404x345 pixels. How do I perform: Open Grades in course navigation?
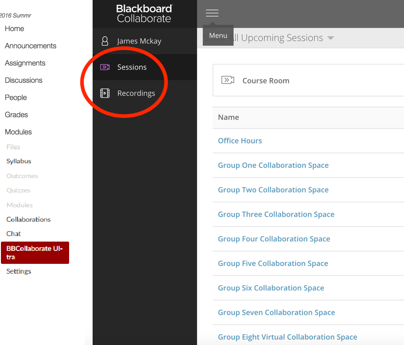(17, 115)
